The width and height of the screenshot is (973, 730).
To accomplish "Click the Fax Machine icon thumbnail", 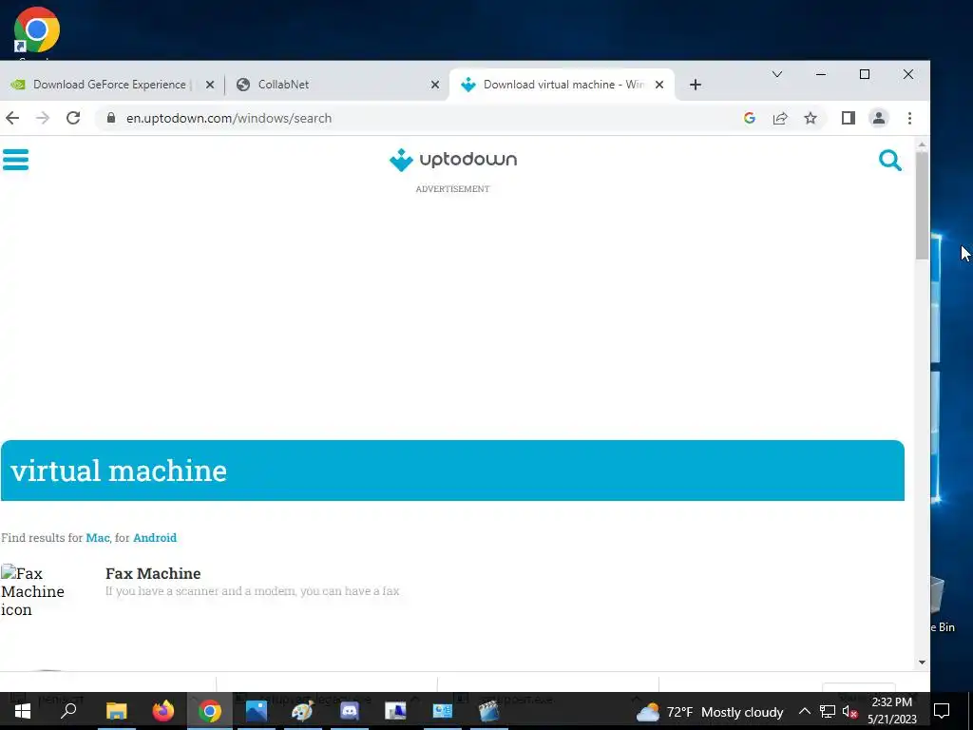I will (x=32, y=591).
